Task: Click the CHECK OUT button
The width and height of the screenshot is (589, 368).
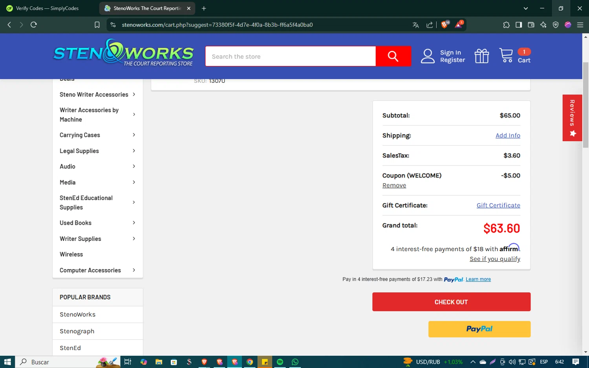Action: [451, 302]
